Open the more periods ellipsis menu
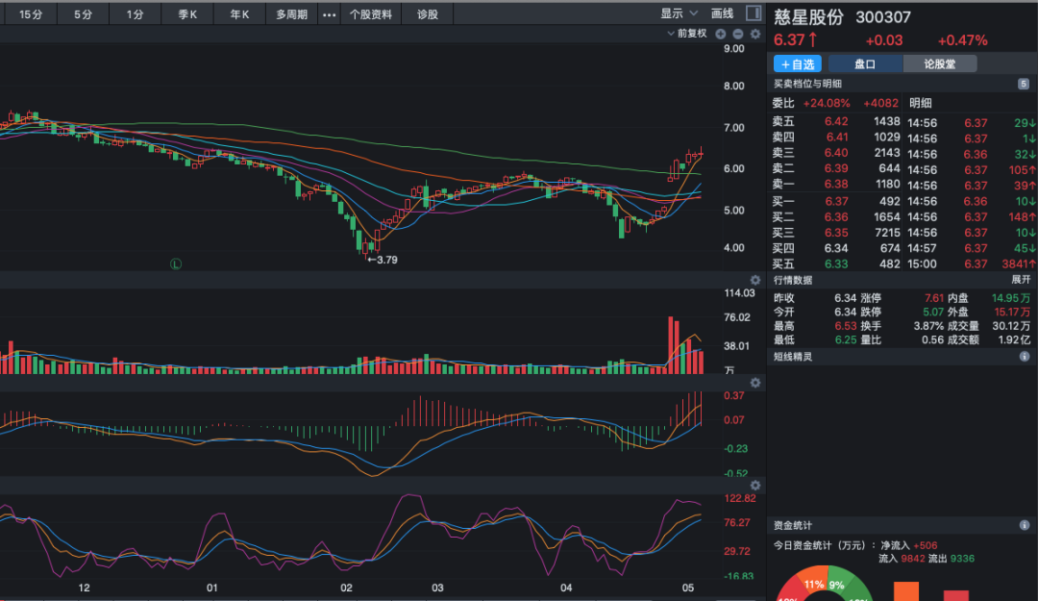This screenshot has width=1038, height=601. tap(329, 13)
